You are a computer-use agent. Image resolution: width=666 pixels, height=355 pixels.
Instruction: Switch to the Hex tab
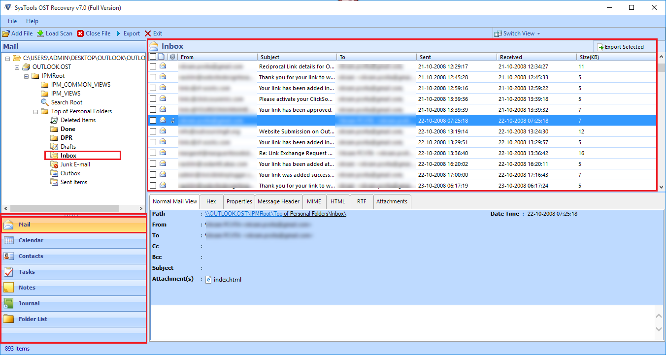(211, 201)
